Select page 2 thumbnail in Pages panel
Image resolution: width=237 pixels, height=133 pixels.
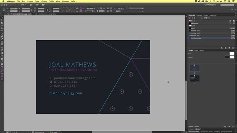(194, 78)
